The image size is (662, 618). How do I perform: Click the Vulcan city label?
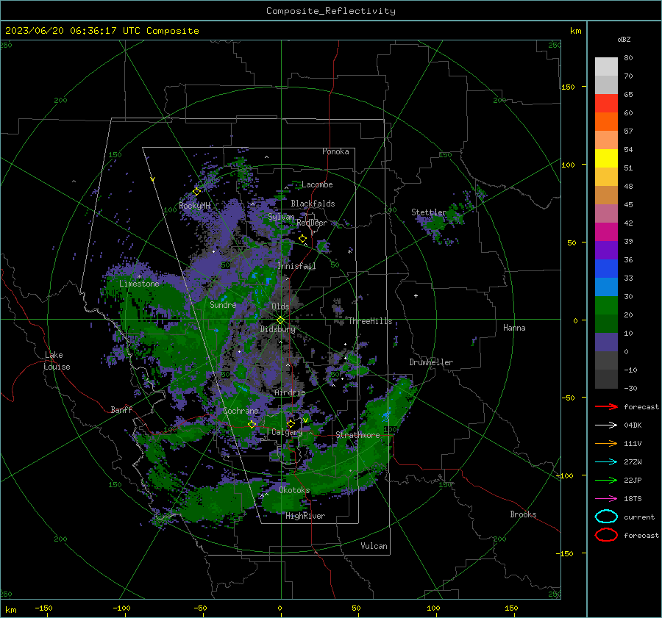(x=374, y=546)
